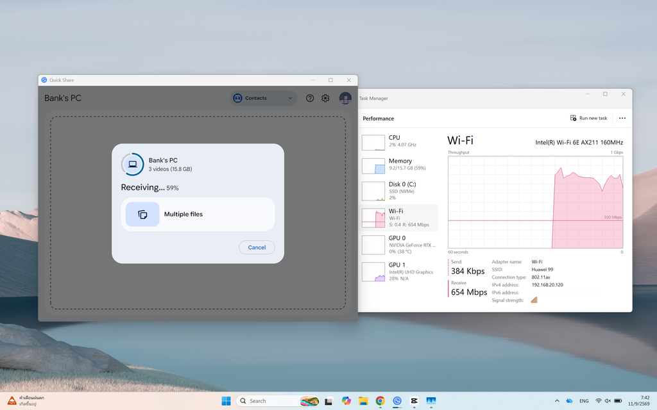
Task: Open the clock and date panel
Action: tap(639, 401)
